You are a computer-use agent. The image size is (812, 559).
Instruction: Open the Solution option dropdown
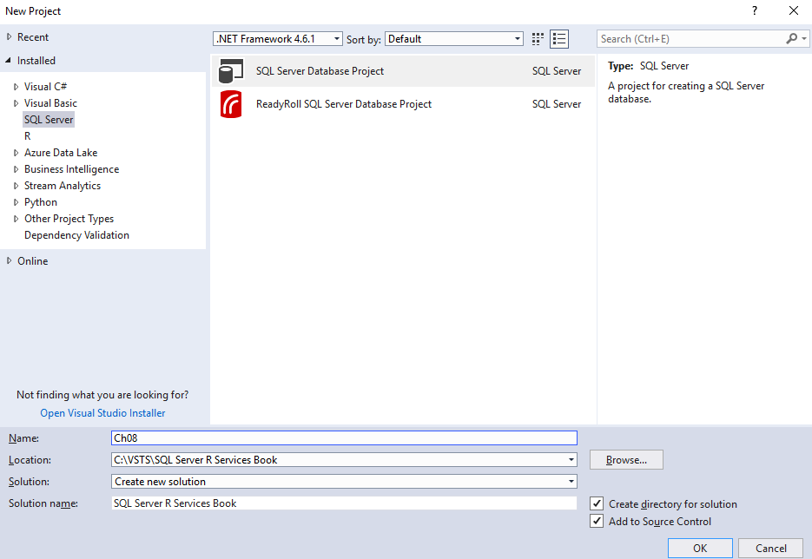pyautogui.click(x=571, y=482)
